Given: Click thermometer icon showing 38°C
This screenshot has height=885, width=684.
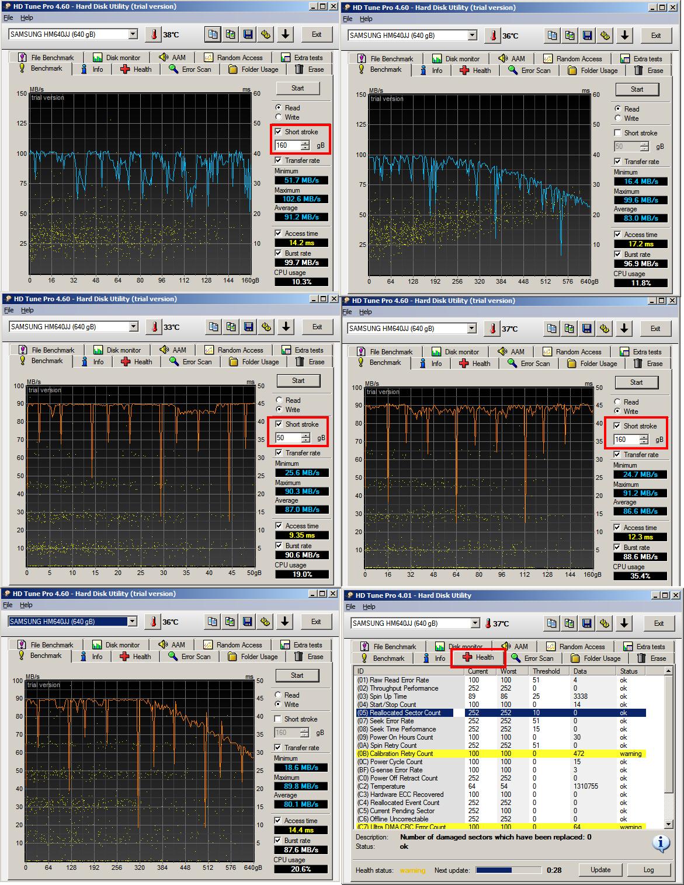Looking at the screenshot, I should click(153, 34).
